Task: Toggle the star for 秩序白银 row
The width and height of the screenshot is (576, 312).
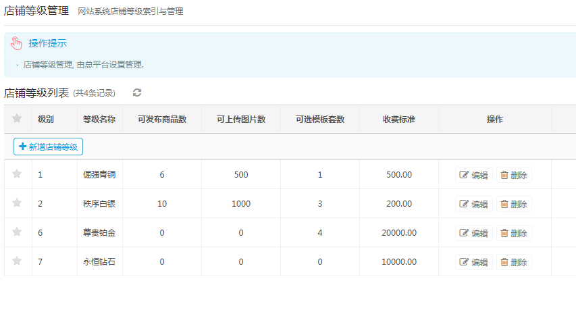Action: coord(18,203)
